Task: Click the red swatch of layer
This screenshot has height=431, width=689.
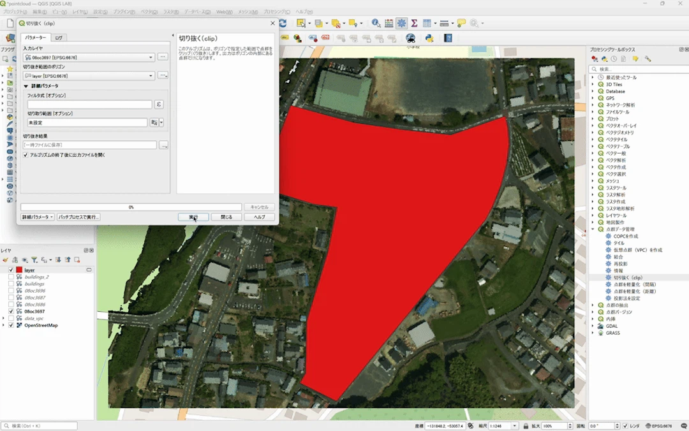Action: [x=19, y=270]
